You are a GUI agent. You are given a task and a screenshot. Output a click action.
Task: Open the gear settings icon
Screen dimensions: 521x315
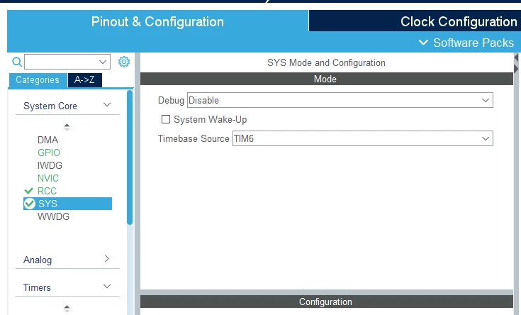point(124,62)
